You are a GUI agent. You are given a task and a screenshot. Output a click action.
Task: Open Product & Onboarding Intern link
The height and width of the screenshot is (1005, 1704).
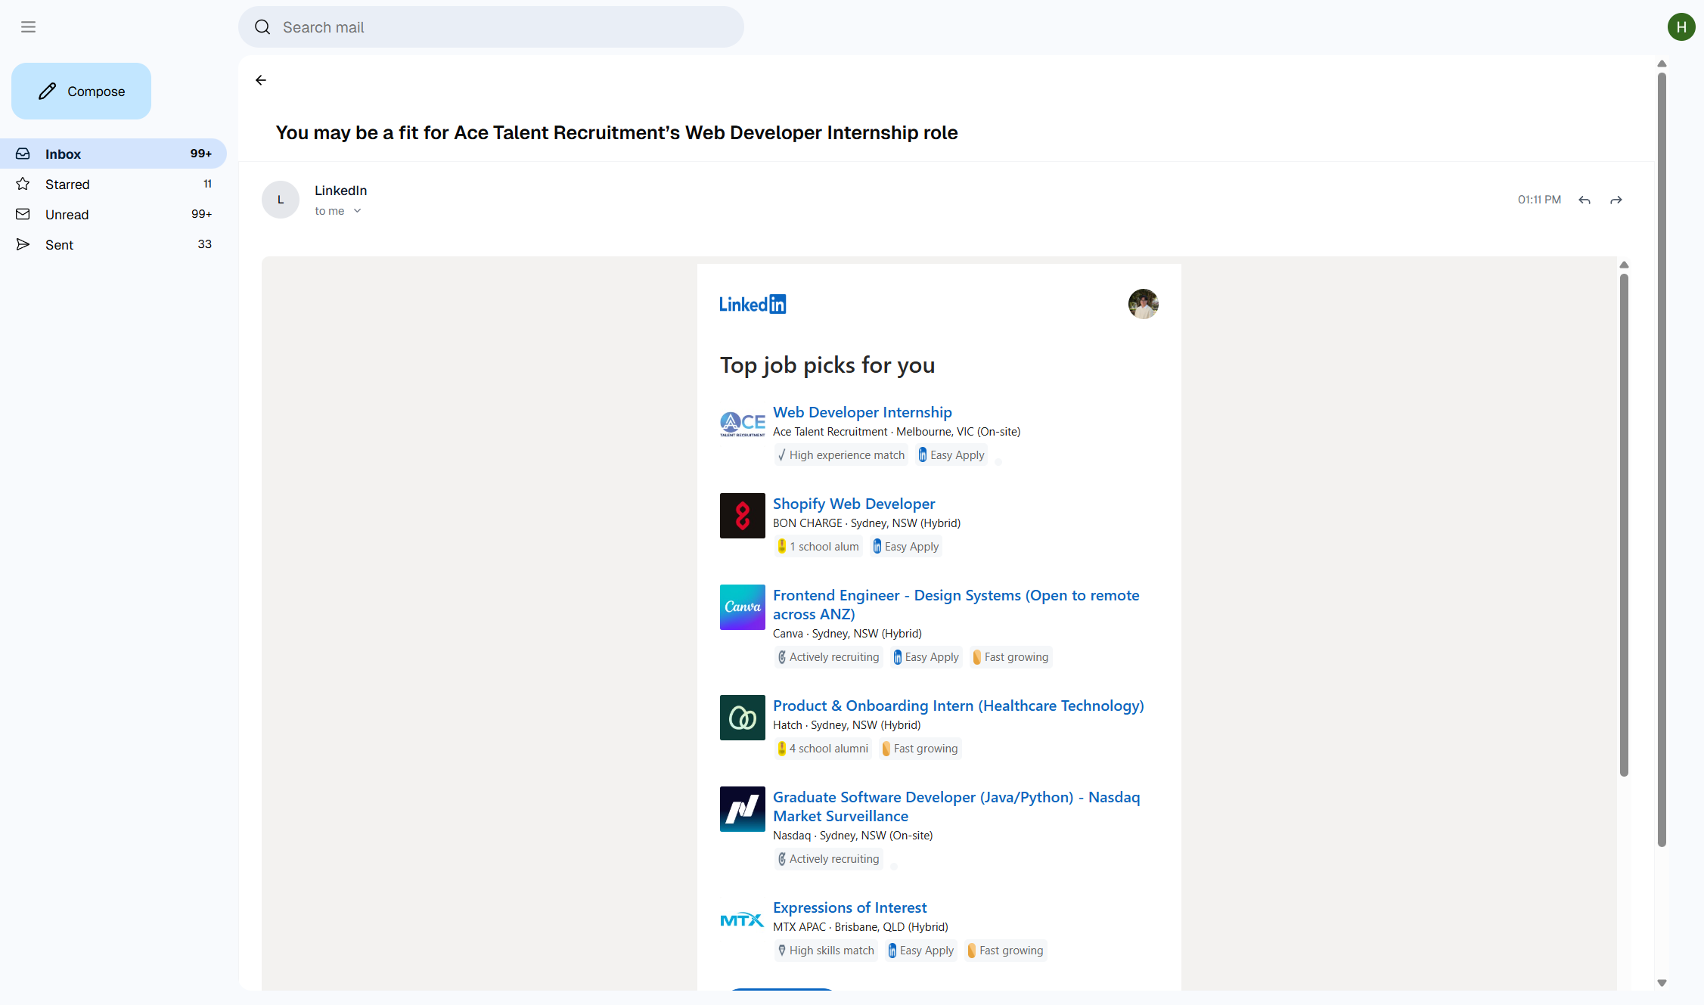pos(958,706)
